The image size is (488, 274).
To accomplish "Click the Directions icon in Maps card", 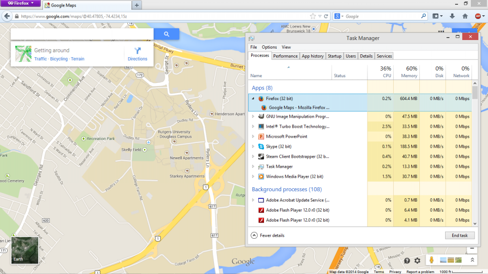I will point(138,51).
